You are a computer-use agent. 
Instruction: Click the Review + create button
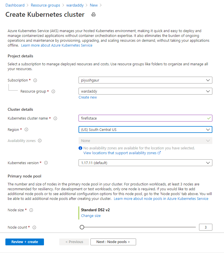[24, 242]
